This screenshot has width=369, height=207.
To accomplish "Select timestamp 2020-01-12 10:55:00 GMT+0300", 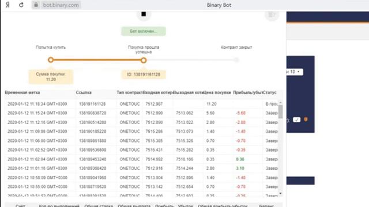I will coord(37,187).
